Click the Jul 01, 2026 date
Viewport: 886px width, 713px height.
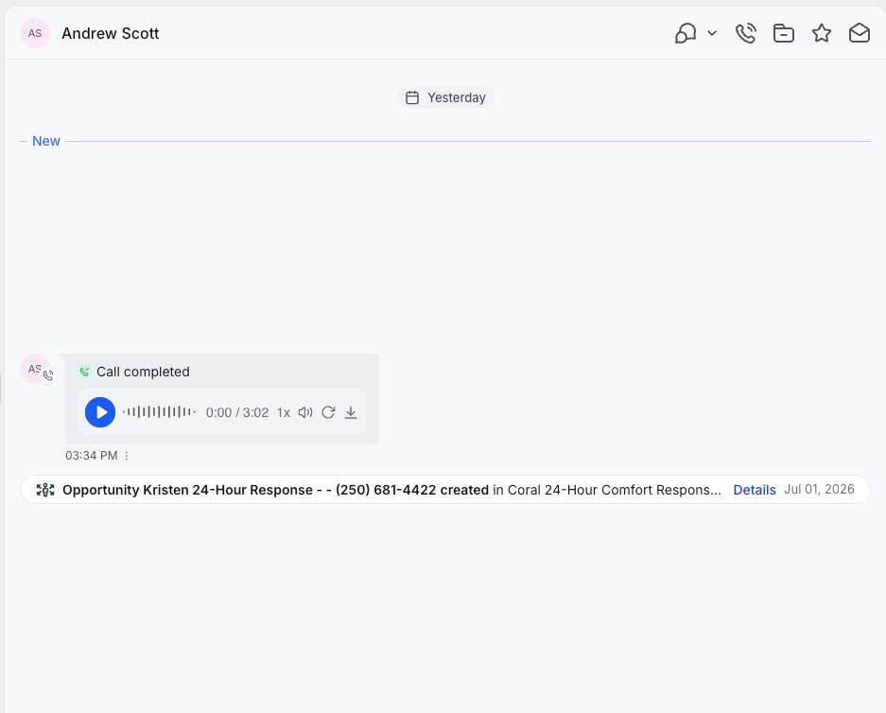pos(819,489)
